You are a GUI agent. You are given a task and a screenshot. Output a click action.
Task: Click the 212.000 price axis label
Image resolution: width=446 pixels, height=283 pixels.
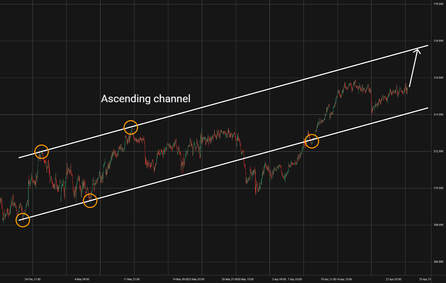(438, 151)
